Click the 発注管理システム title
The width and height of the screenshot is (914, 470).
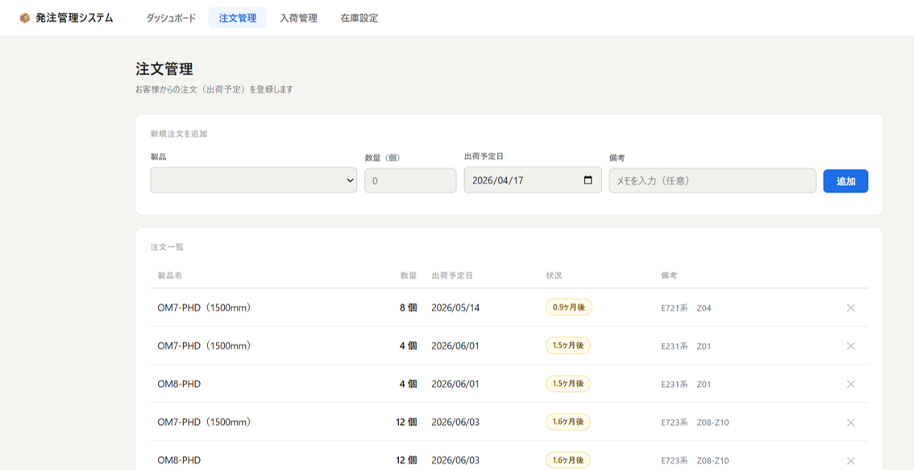(x=74, y=18)
